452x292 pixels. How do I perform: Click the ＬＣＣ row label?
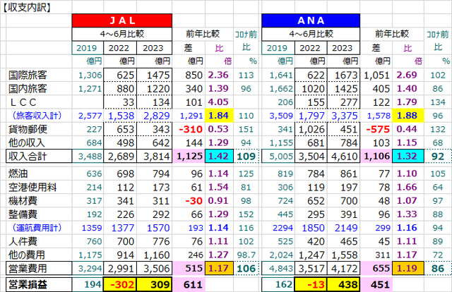(23, 102)
